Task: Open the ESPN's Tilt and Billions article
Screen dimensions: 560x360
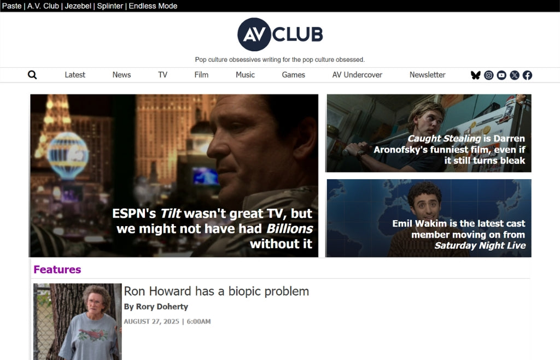Action: [174, 175]
